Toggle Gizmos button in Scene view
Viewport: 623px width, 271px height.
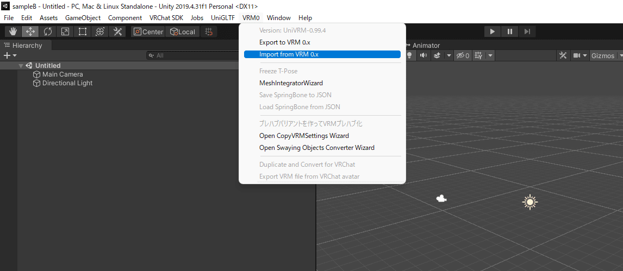tap(603, 55)
